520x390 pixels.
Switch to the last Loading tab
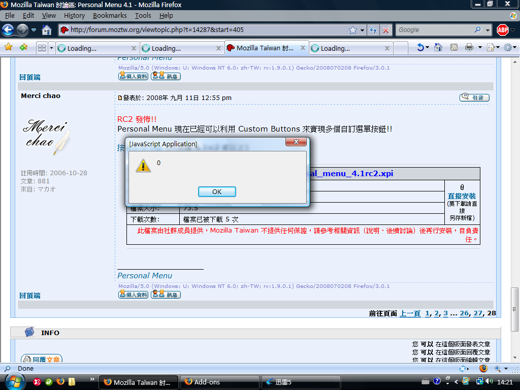point(351,48)
